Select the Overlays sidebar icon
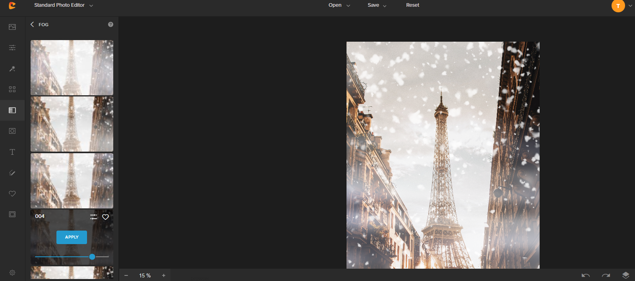Image resolution: width=635 pixels, height=281 pixels. pos(12,110)
